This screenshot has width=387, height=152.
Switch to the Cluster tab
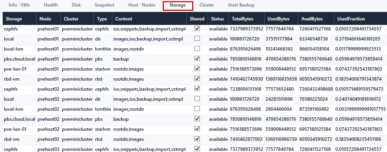click(x=207, y=5)
